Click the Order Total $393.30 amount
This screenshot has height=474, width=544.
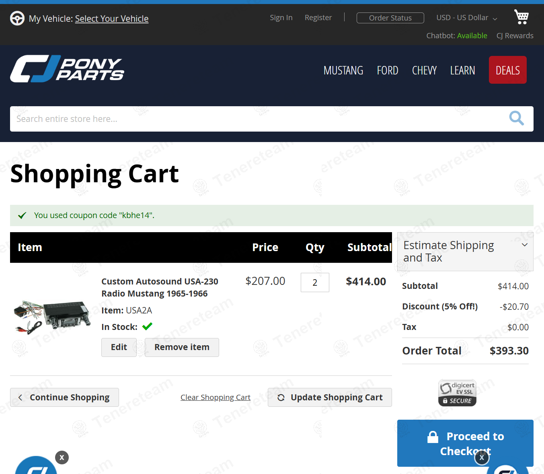pyautogui.click(x=509, y=351)
